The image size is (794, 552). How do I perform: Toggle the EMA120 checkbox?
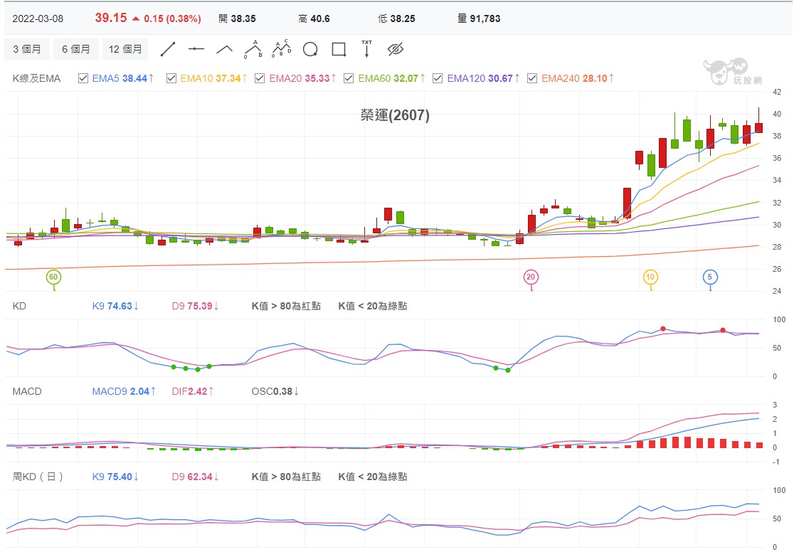[438, 78]
